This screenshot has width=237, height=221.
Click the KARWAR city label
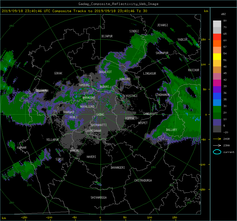click(22, 148)
